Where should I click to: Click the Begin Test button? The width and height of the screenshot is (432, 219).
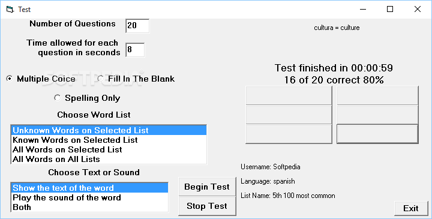tap(207, 187)
